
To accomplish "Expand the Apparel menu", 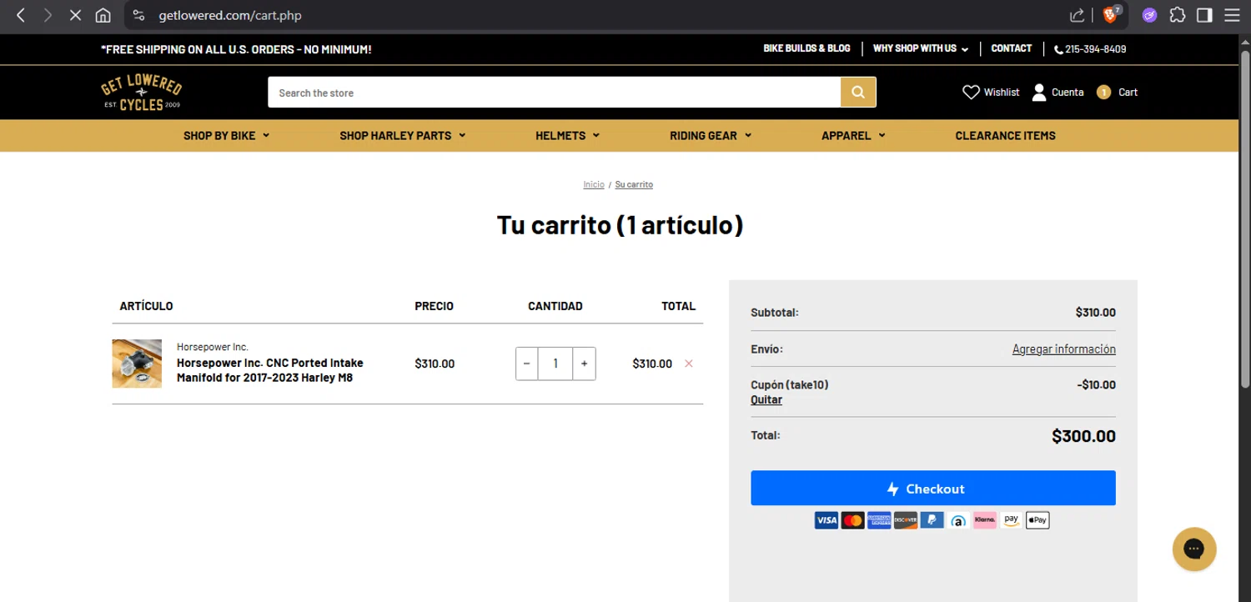I will pyautogui.click(x=853, y=135).
